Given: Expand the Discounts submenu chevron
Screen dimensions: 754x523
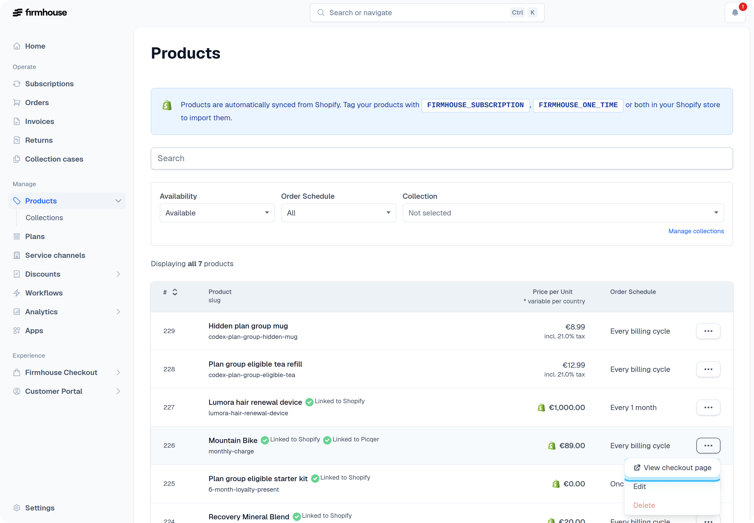Looking at the screenshot, I should [118, 274].
